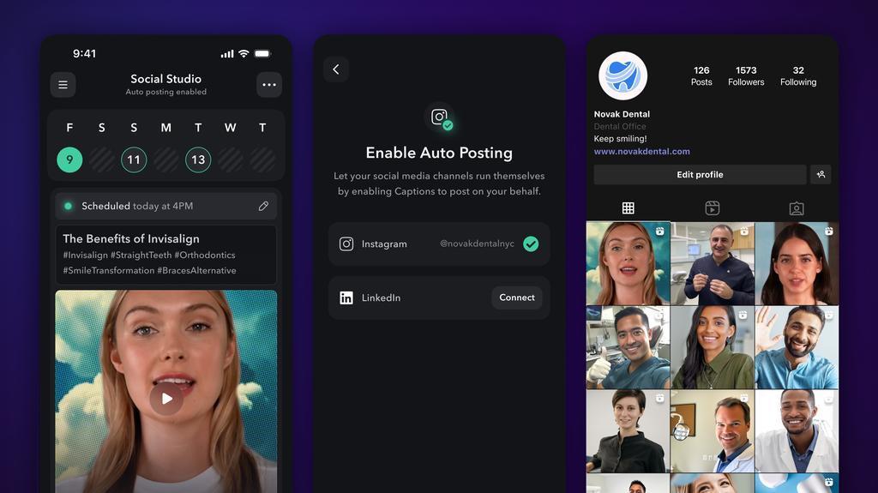Screen dimensions: 878x493
Task: Open the dark-haired woman in dark top thumbnail
Action: (797, 263)
